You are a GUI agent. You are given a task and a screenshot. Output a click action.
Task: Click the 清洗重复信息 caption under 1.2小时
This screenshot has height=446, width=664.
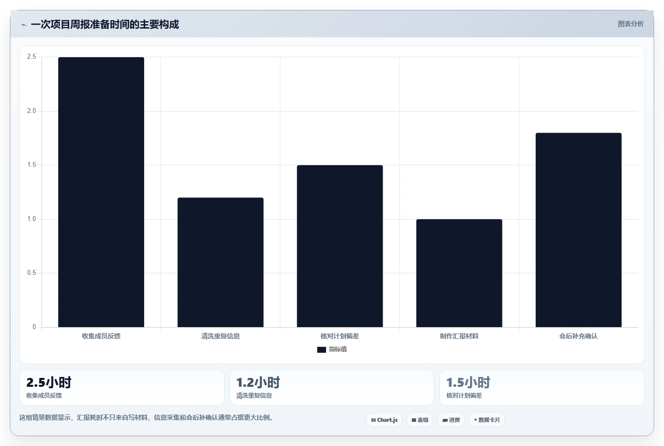254,396
